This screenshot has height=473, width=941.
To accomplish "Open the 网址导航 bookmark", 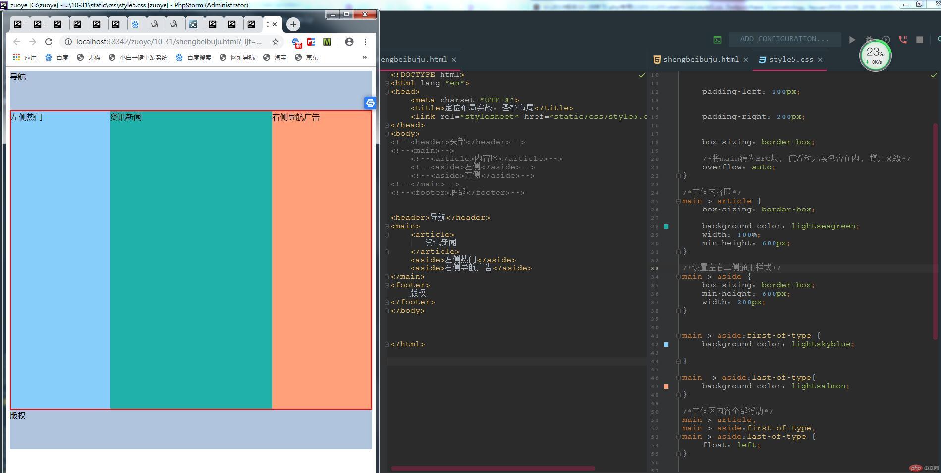I will click(x=237, y=57).
